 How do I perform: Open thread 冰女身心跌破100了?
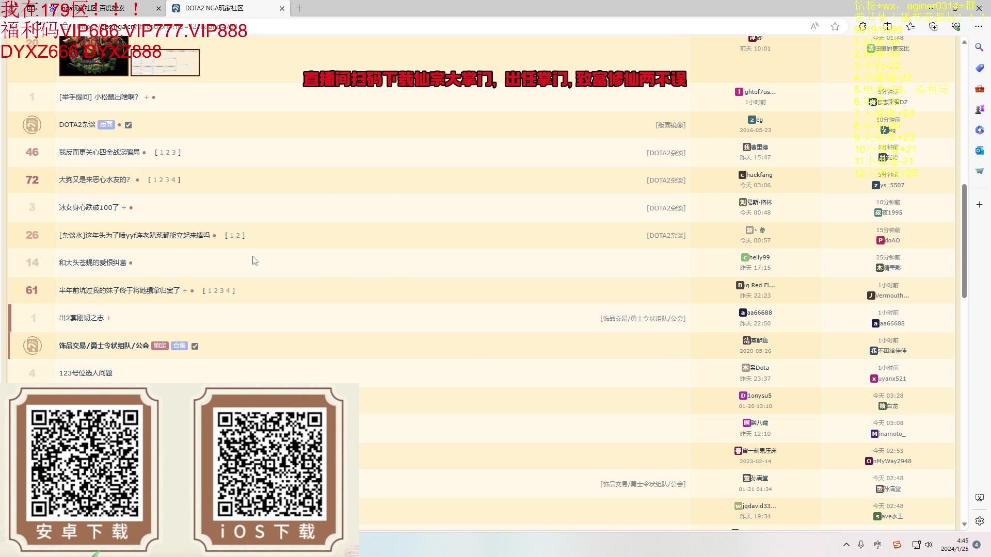click(x=89, y=207)
